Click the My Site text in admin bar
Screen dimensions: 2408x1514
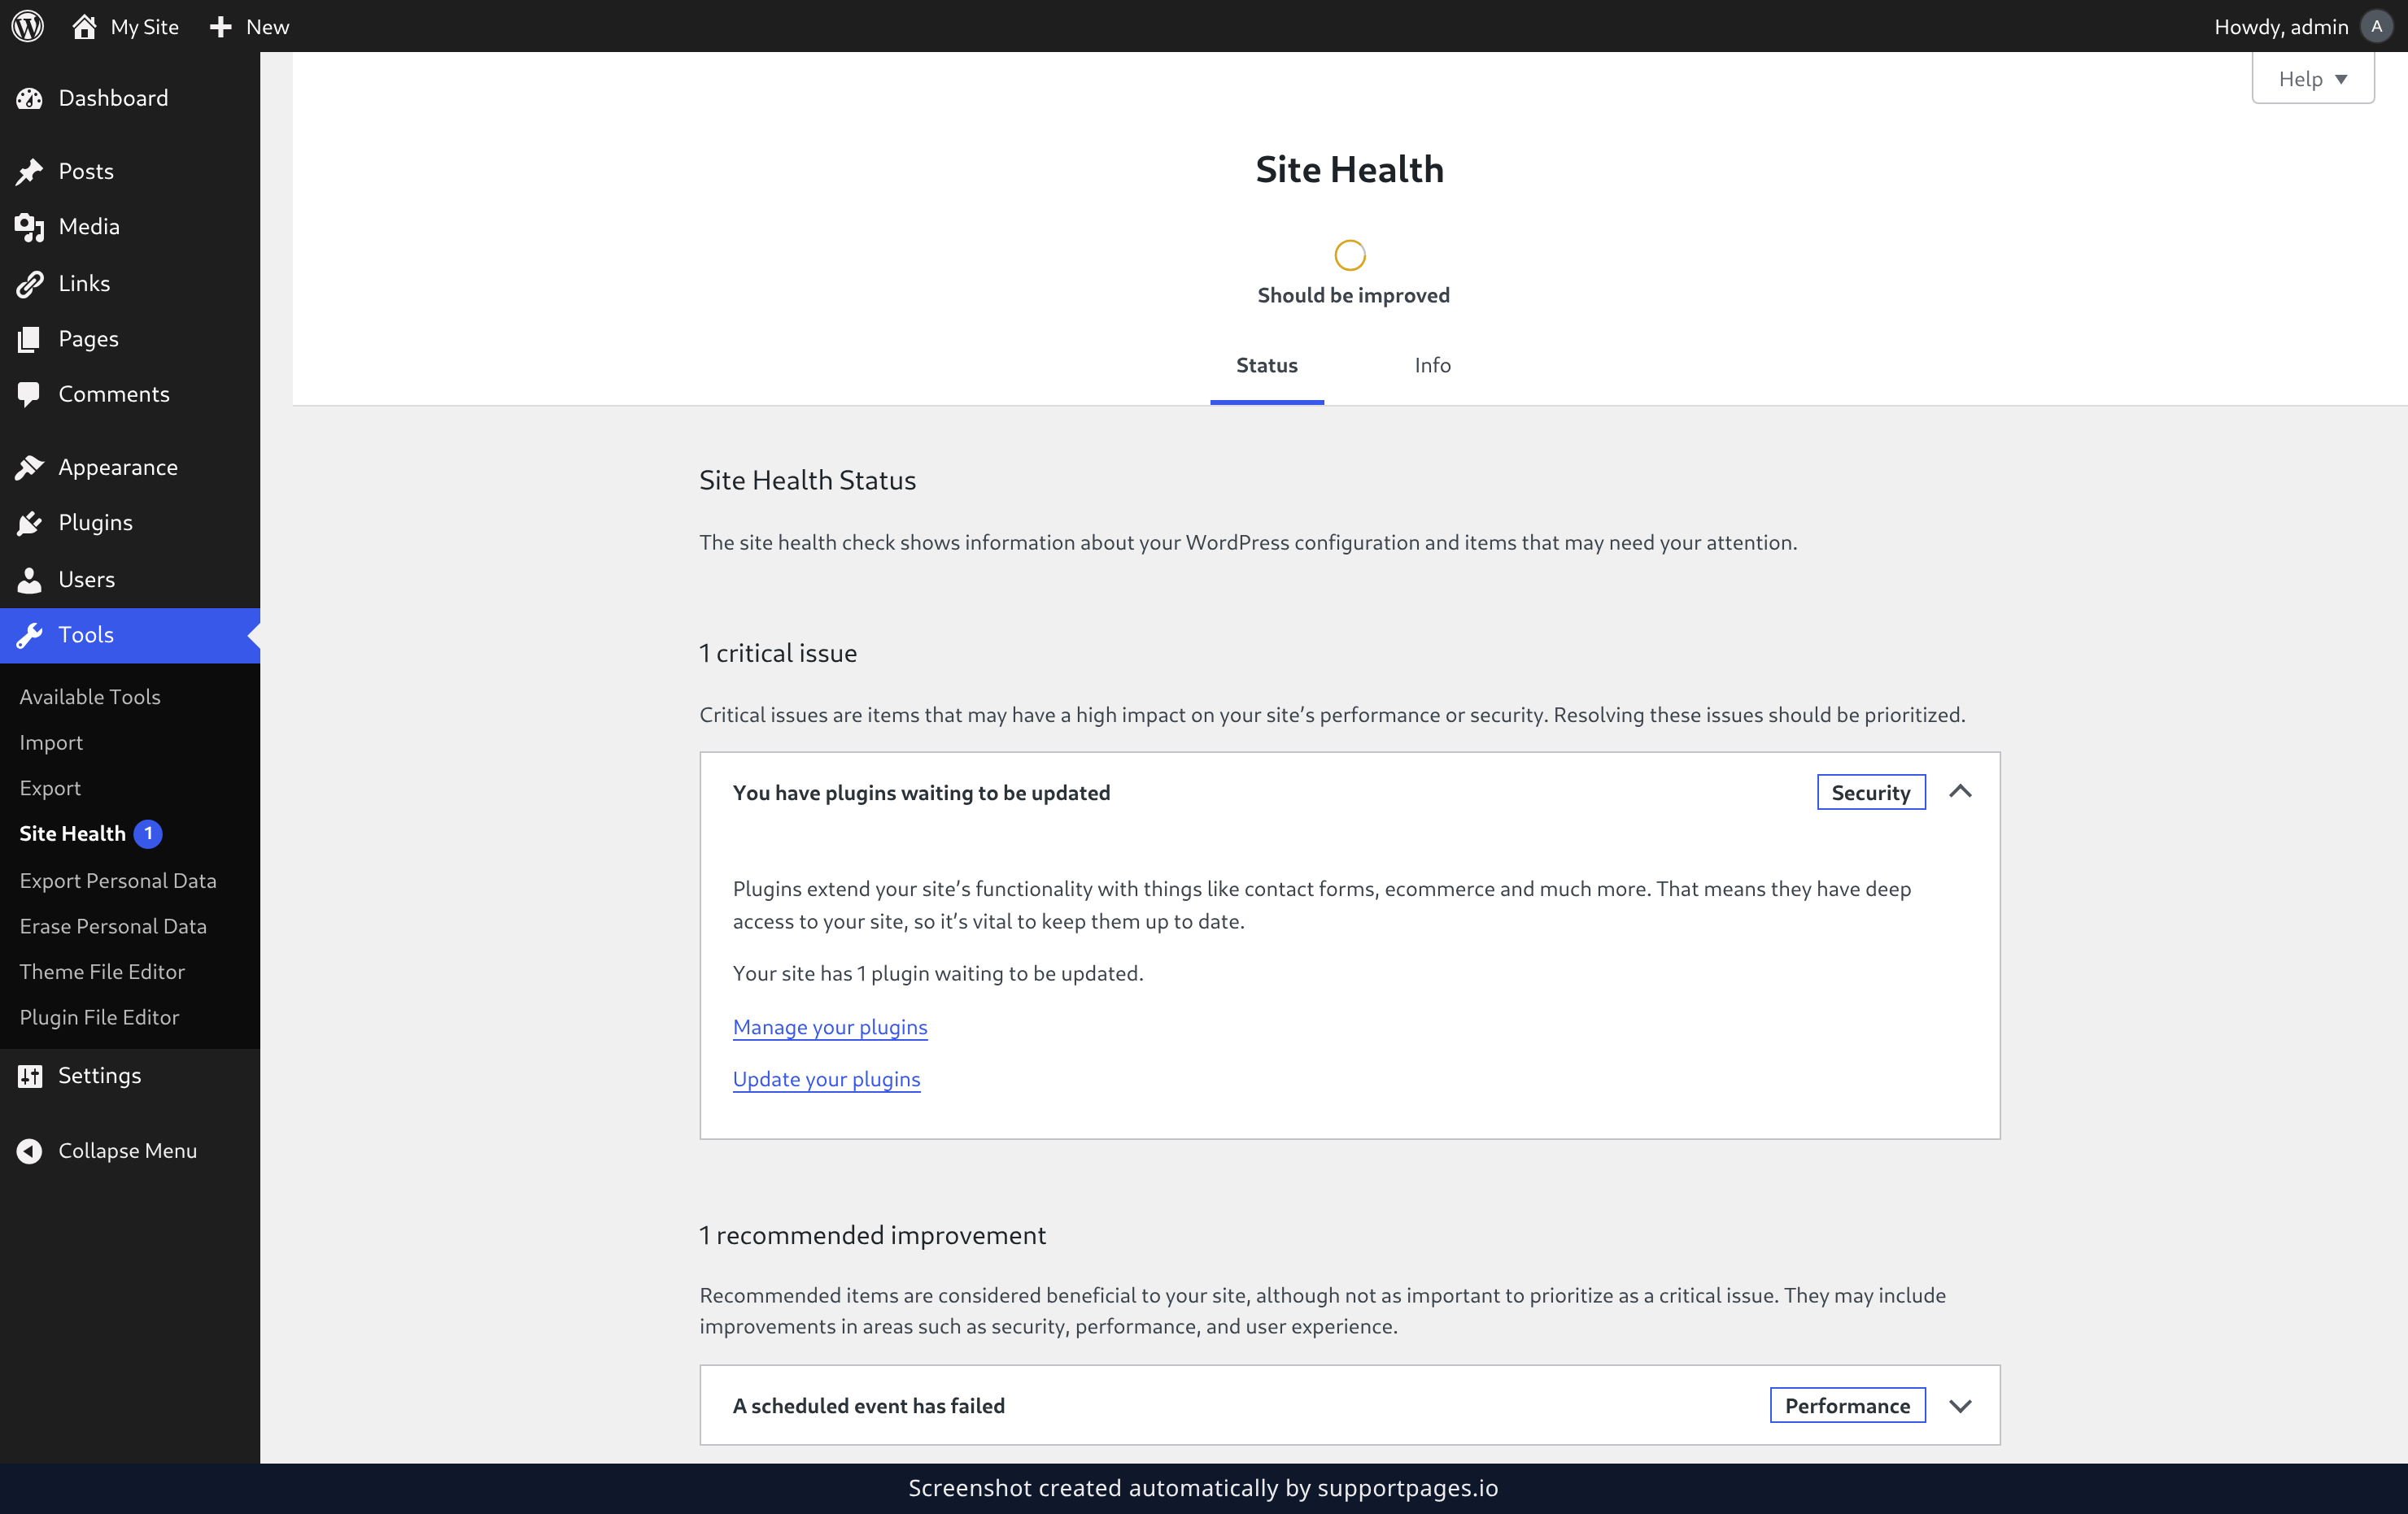pos(145,27)
